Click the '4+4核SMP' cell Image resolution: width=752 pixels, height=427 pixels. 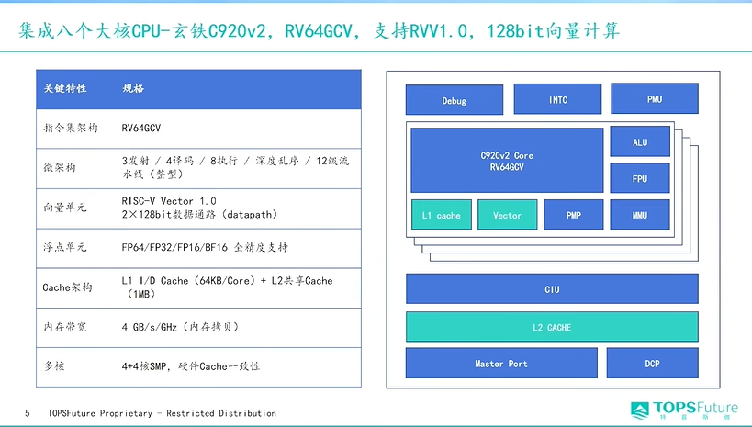click(190, 366)
